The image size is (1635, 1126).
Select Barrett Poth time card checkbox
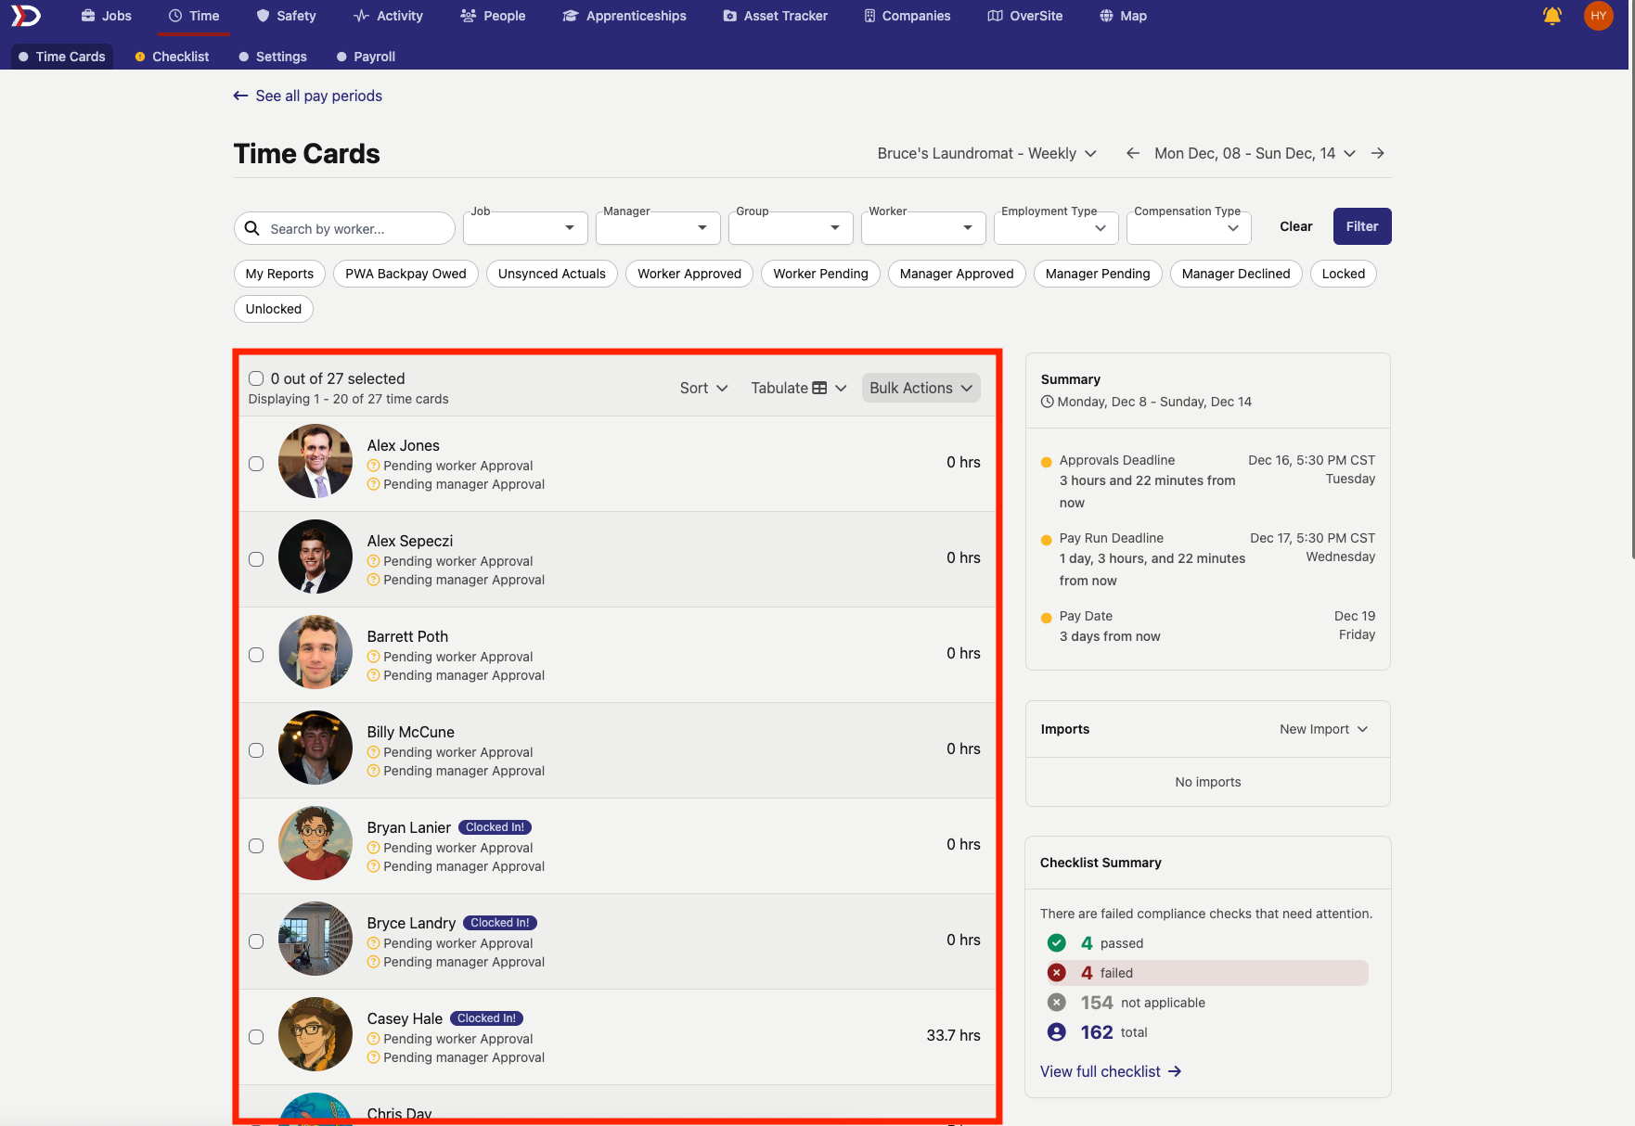click(x=256, y=655)
